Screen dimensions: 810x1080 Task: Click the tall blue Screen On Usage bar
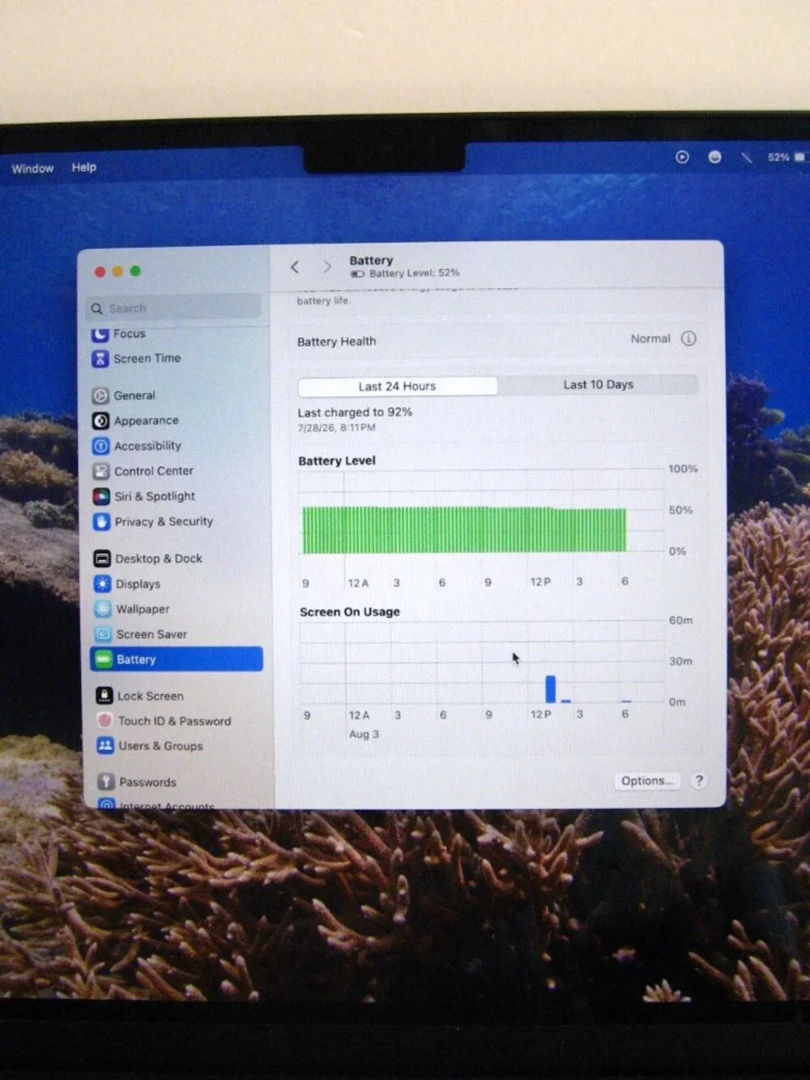pos(551,689)
